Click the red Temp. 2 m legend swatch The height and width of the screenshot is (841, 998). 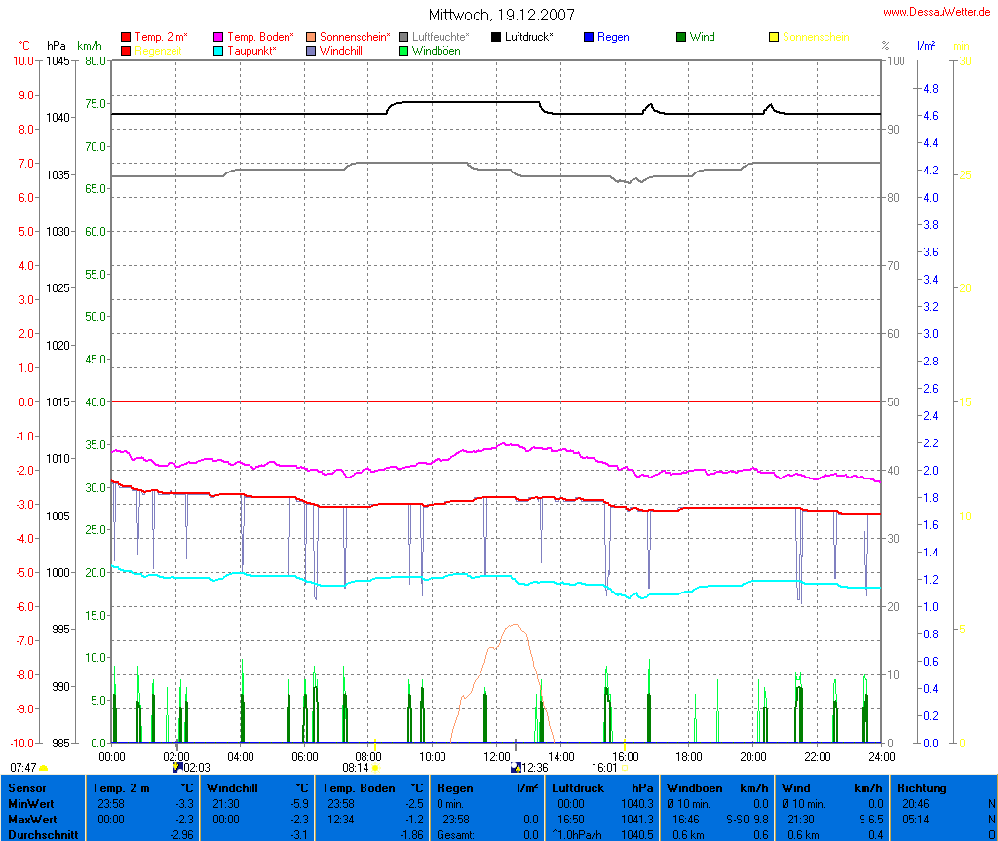point(126,37)
